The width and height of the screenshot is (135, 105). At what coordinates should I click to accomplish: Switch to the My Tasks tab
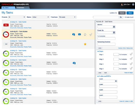(x=8, y=7)
